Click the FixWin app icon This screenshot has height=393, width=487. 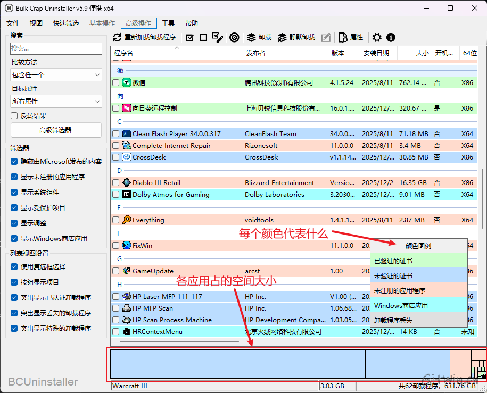(127, 245)
